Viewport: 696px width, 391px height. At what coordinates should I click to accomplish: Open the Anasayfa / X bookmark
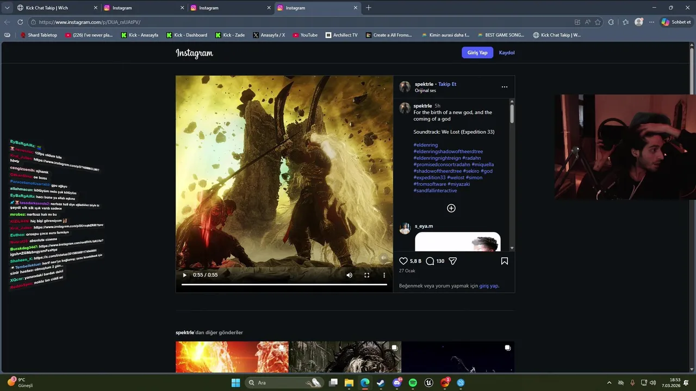tap(269, 35)
